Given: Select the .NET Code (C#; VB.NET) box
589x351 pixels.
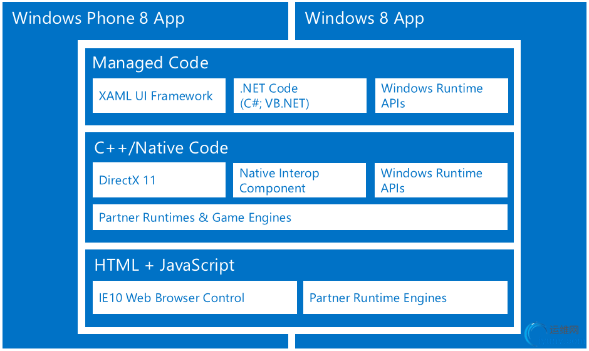Looking at the screenshot, I should 300,95.
